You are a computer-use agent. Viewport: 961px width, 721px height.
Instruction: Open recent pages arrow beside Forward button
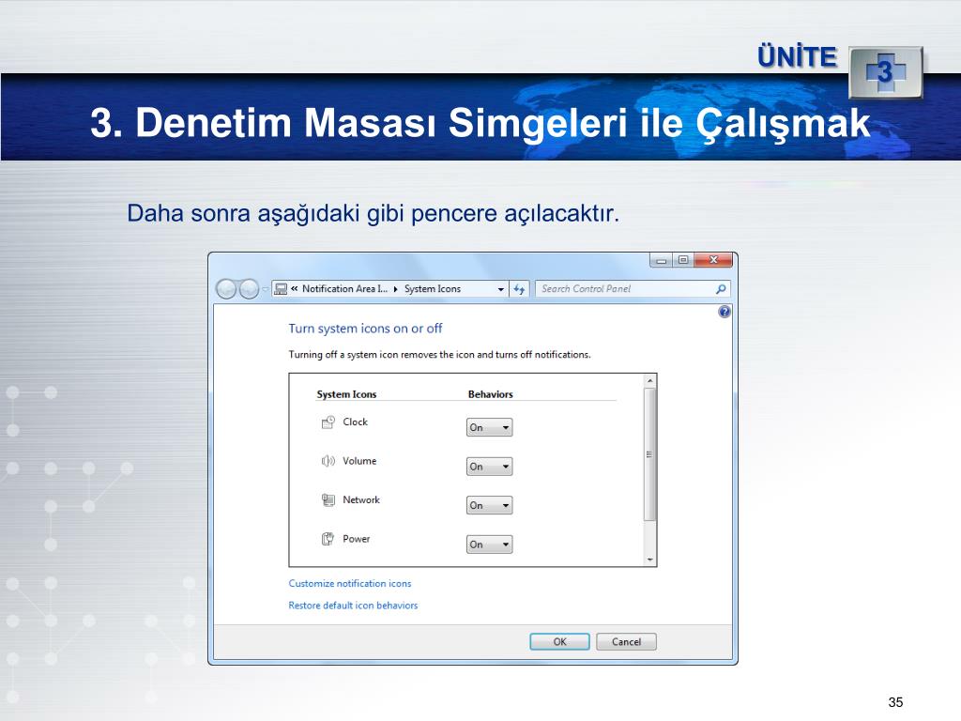[x=266, y=289]
